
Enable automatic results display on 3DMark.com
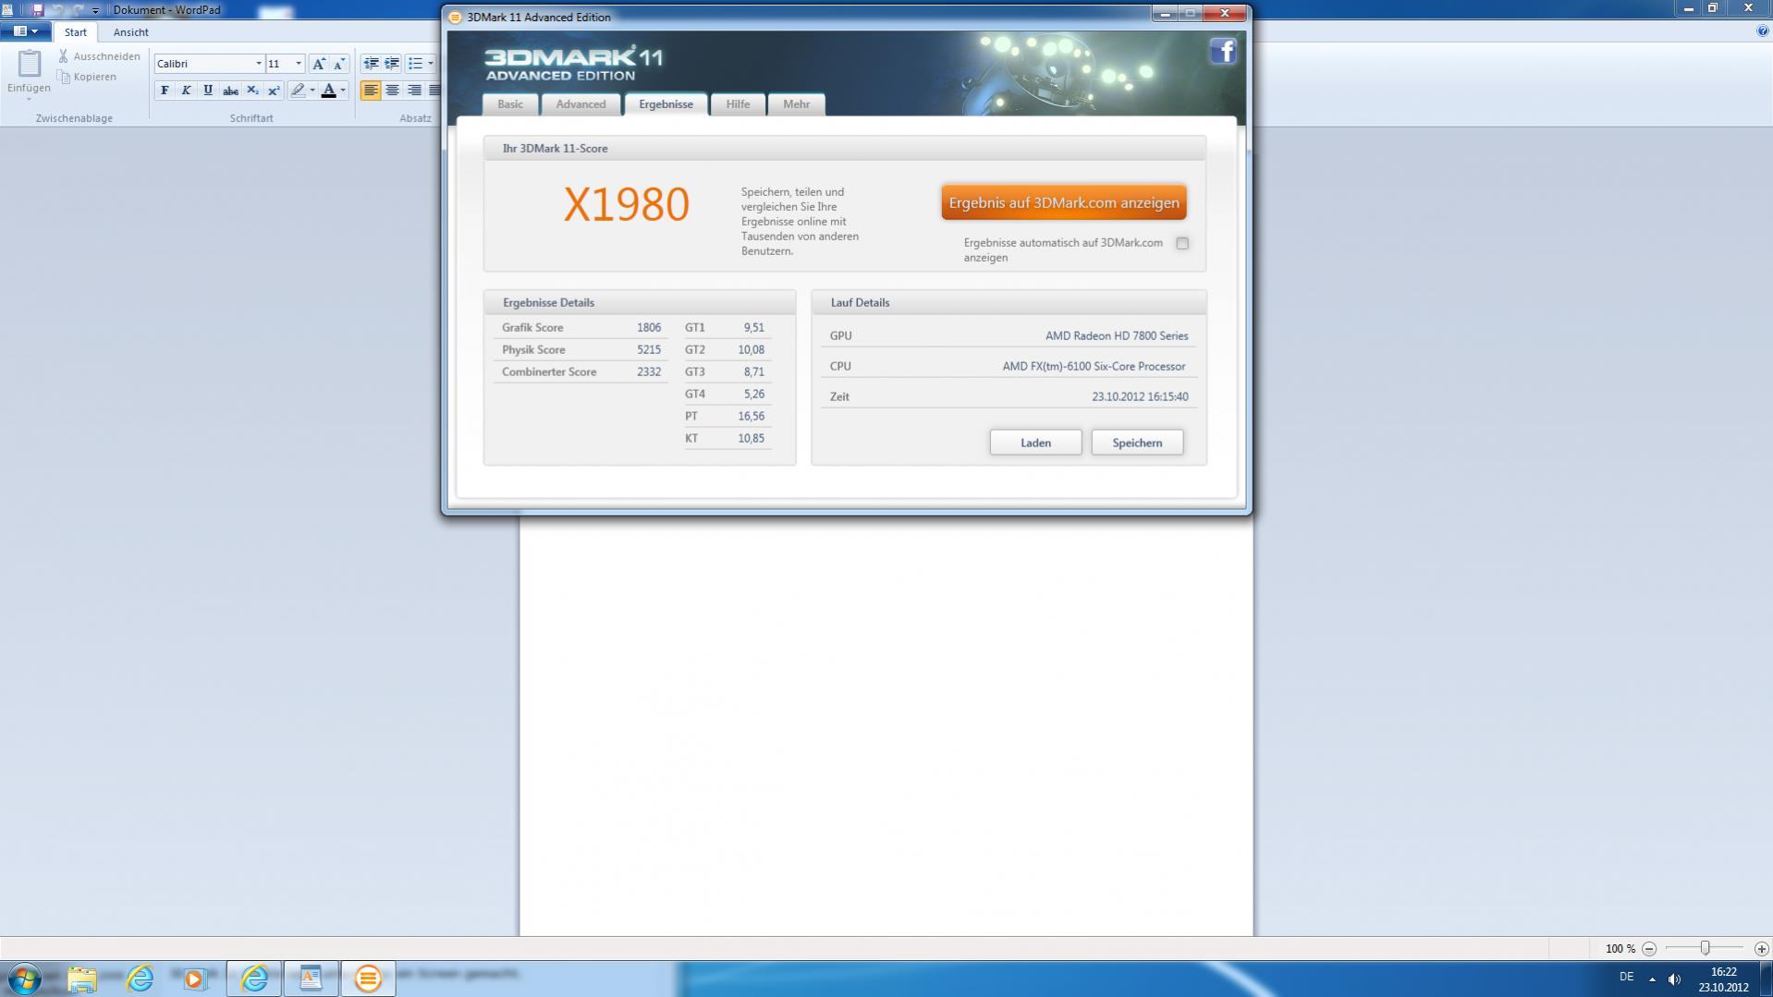click(1182, 243)
